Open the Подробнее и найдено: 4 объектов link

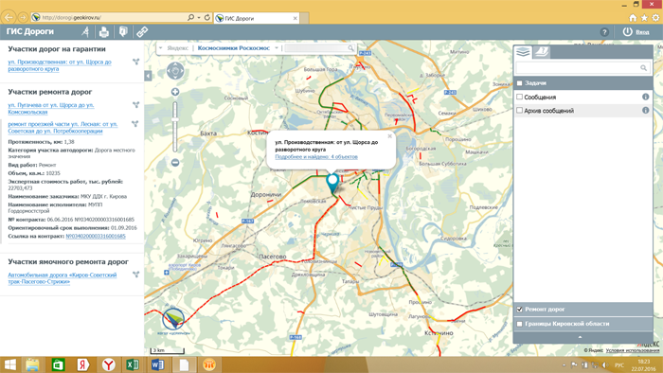(316, 157)
